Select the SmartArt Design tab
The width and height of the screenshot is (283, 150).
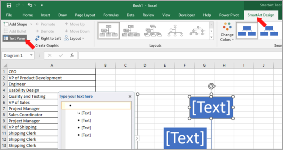[x=261, y=15]
